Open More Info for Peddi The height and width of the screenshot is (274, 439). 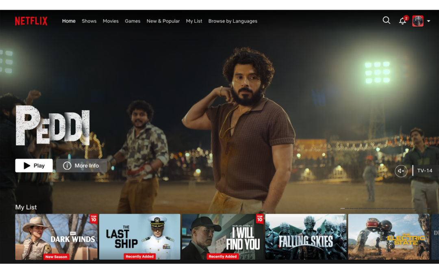coord(81,166)
